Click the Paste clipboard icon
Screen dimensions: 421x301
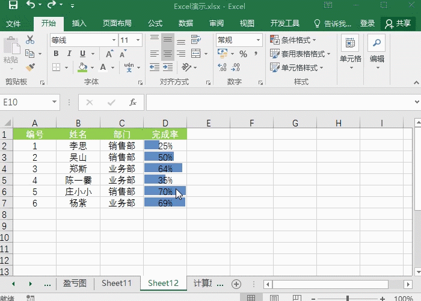coord(11,45)
